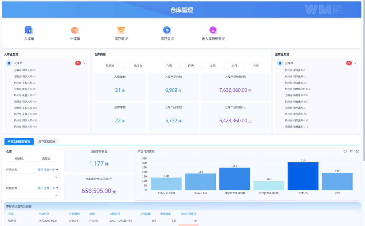The width and height of the screenshot is (365, 226).
Task: Open the 库存调拨 shortcut icon
Action: pyautogui.click(x=121, y=30)
